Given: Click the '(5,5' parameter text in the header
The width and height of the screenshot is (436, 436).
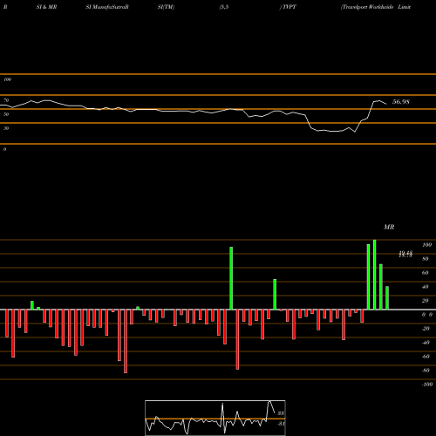Looking at the screenshot, I should (x=224, y=7).
